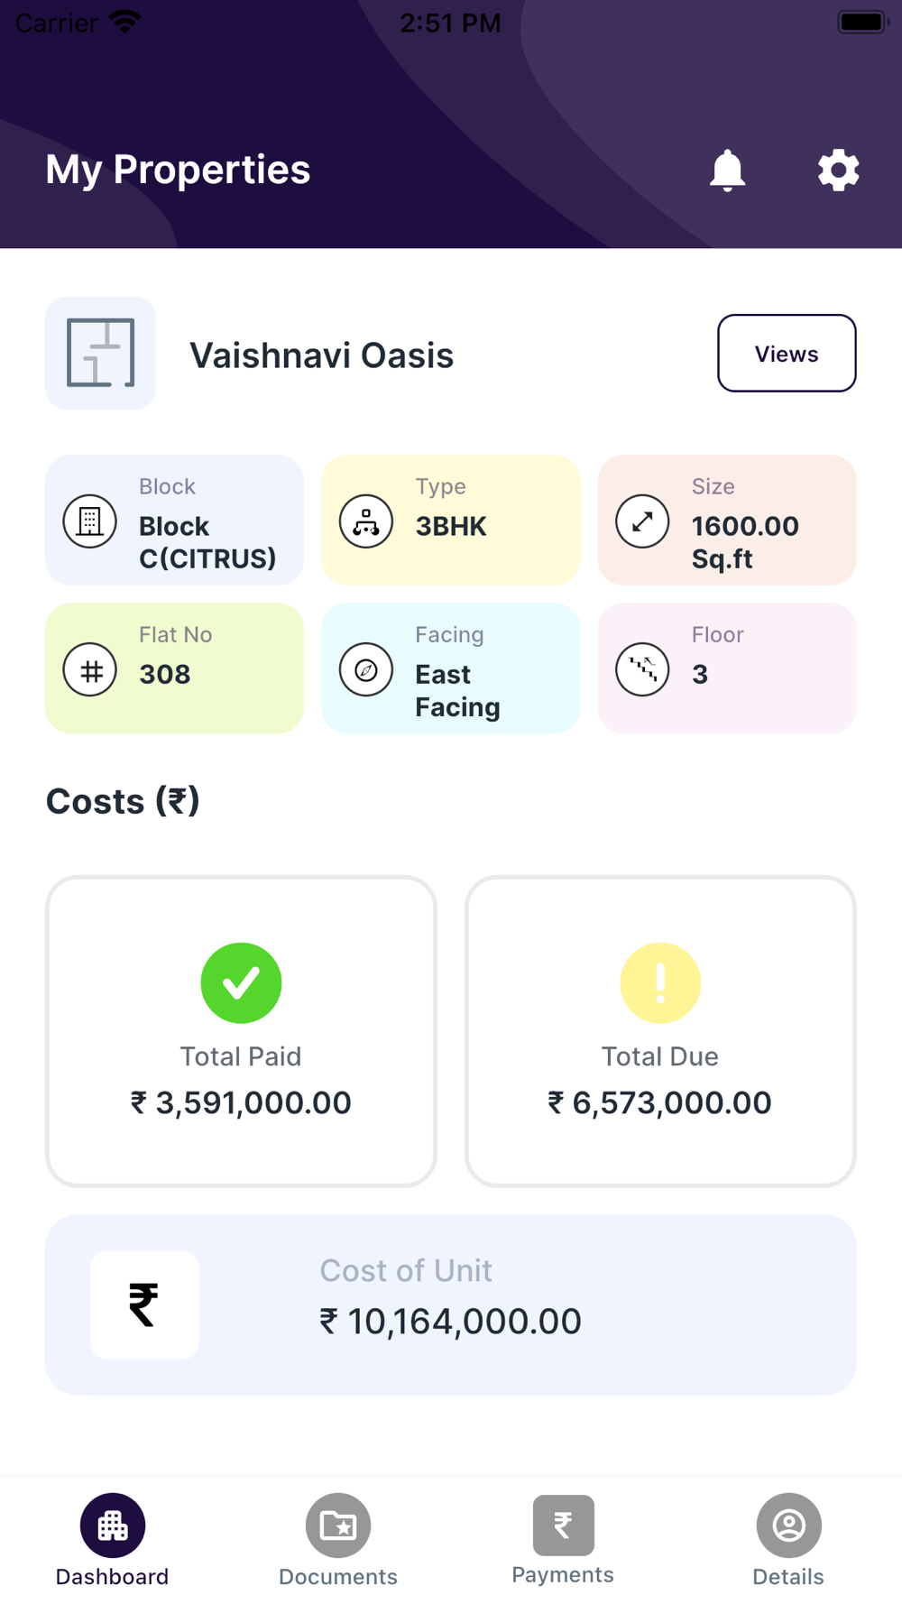Tap the Floor stairs icon

tap(642, 669)
